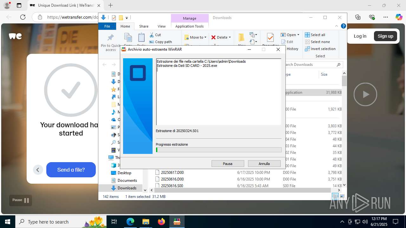The width and height of the screenshot is (406, 228).
Task: Click the Properties quick access toolbar icon
Action: pos(114,18)
